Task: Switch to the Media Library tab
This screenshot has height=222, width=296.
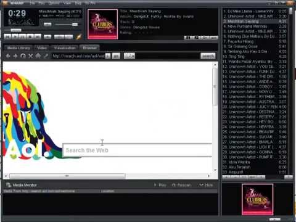Action: click(x=18, y=48)
